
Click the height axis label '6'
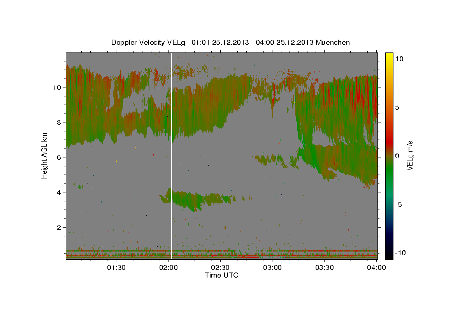60,157
